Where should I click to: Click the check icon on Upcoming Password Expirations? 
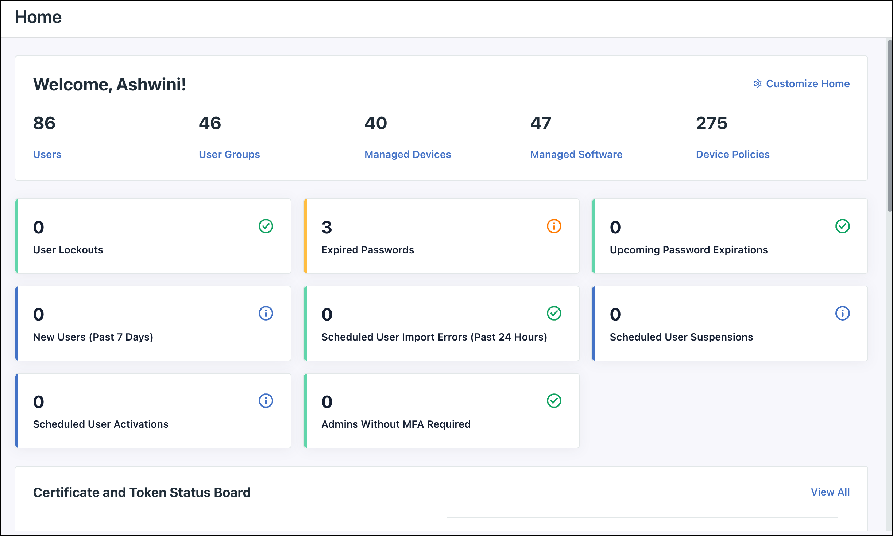(x=843, y=226)
